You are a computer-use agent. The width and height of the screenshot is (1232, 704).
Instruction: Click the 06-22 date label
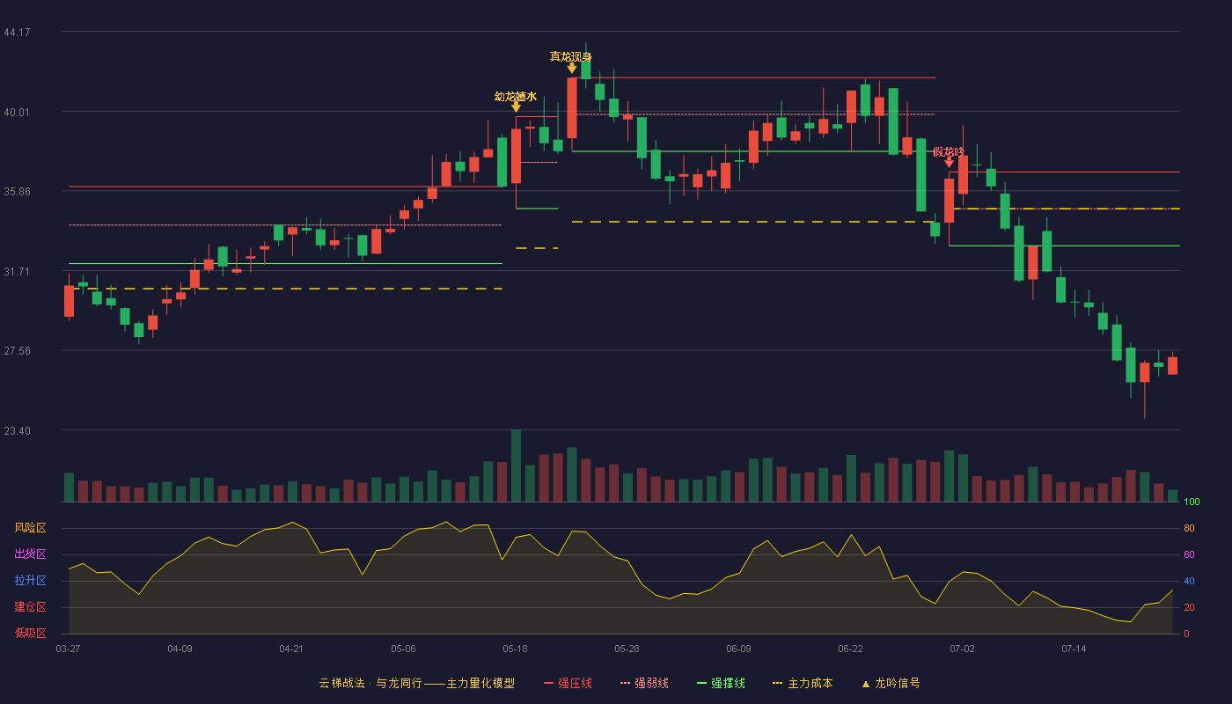[x=850, y=649]
